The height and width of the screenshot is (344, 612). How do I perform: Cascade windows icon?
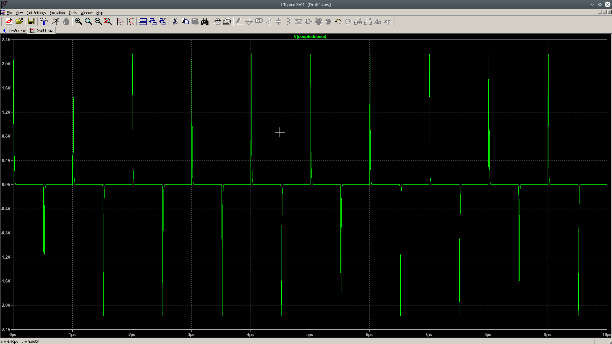click(153, 21)
